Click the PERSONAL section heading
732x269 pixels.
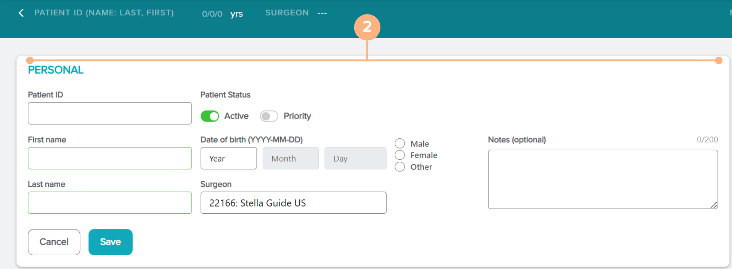56,70
